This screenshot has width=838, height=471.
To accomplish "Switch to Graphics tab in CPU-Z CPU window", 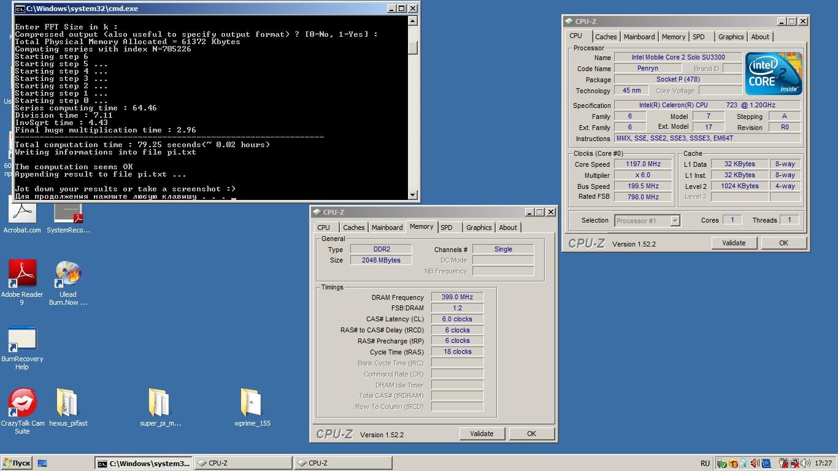I will [731, 37].
